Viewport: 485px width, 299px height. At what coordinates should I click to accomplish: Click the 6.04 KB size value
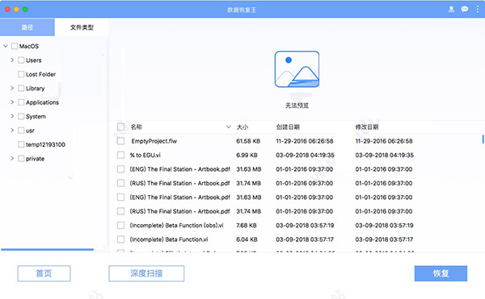pyautogui.click(x=247, y=239)
